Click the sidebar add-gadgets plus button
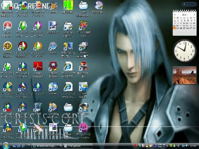 [x=184, y=4]
